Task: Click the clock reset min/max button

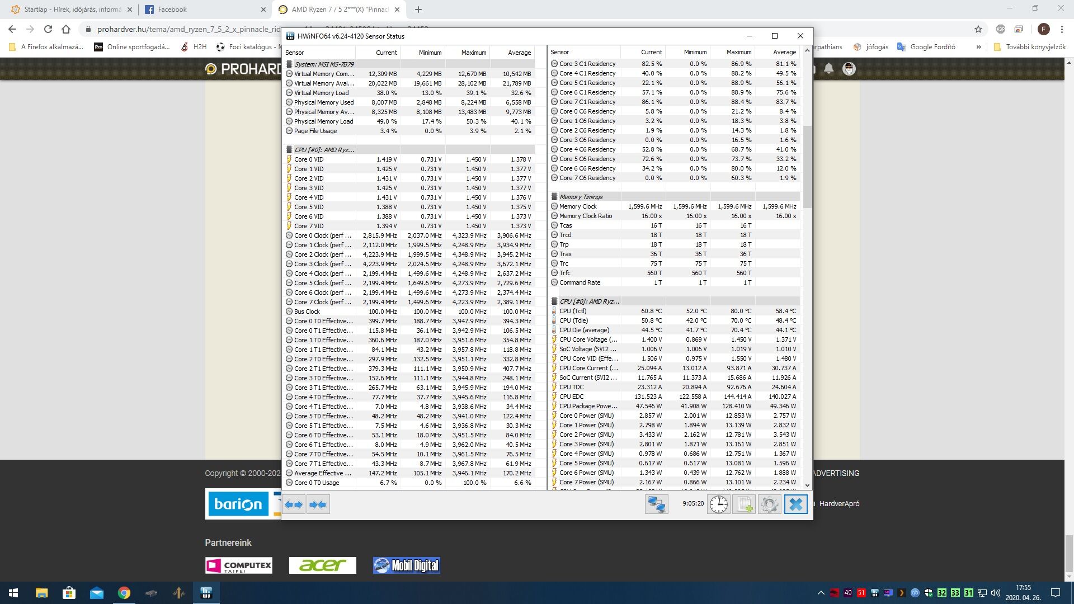Action: [718, 504]
